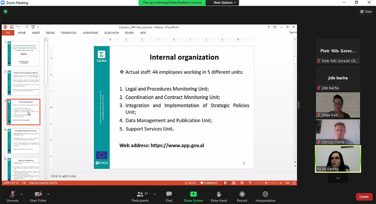Open the Participants list
376x204 pixels.
pyautogui.click(x=140, y=196)
